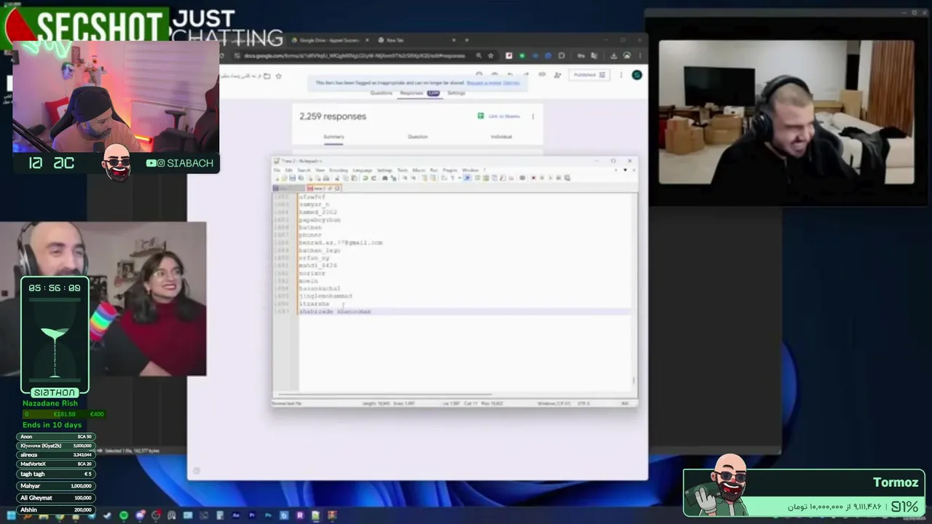Close the 'New Tab' Chrome tab
Screen dimensions: 932x524
(454, 40)
